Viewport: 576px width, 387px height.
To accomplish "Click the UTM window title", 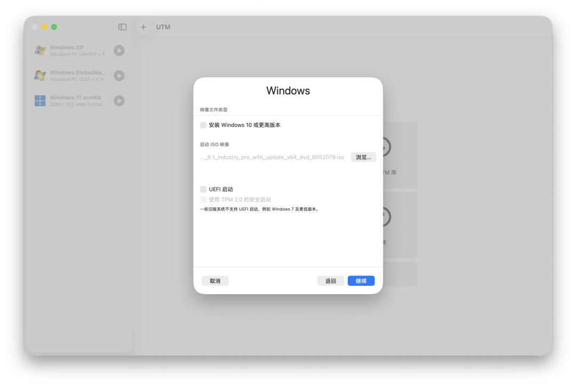I will pyautogui.click(x=163, y=27).
